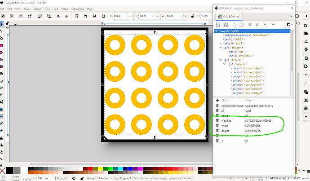Select the Selector arrow tool
310x181 pixels.
tap(1, 24)
